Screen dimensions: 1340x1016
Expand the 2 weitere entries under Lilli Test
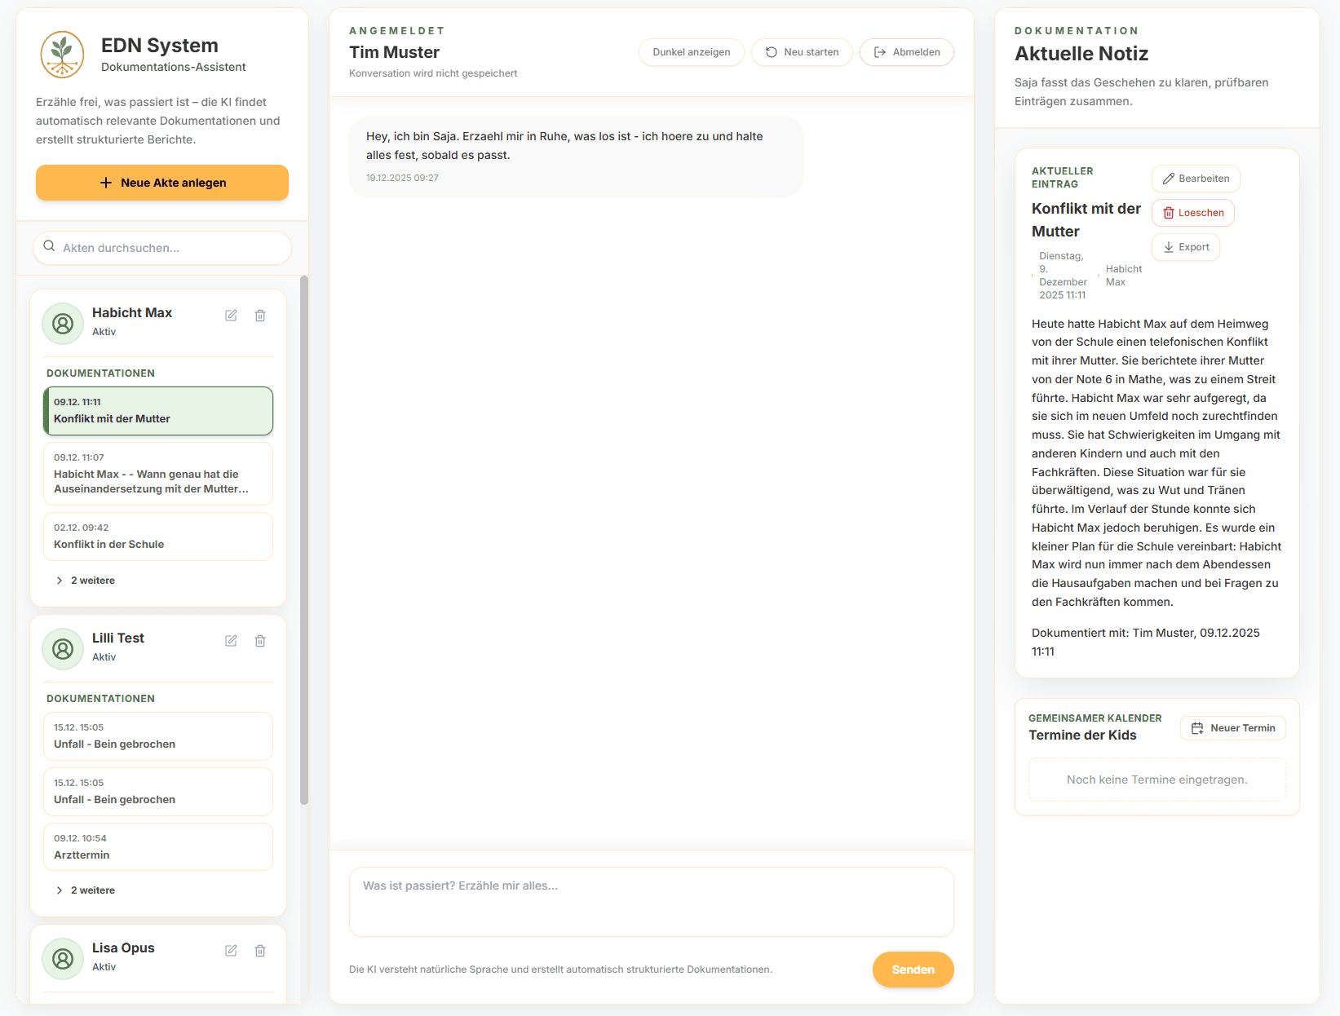click(x=85, y=890)
